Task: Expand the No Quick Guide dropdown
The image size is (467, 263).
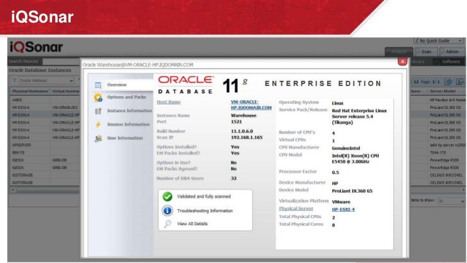Action: 438,40
